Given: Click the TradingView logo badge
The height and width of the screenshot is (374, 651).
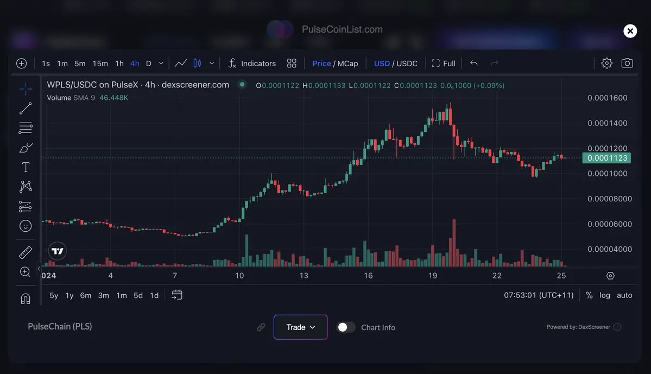Looking at the screenshot, I should pos(58,251).
